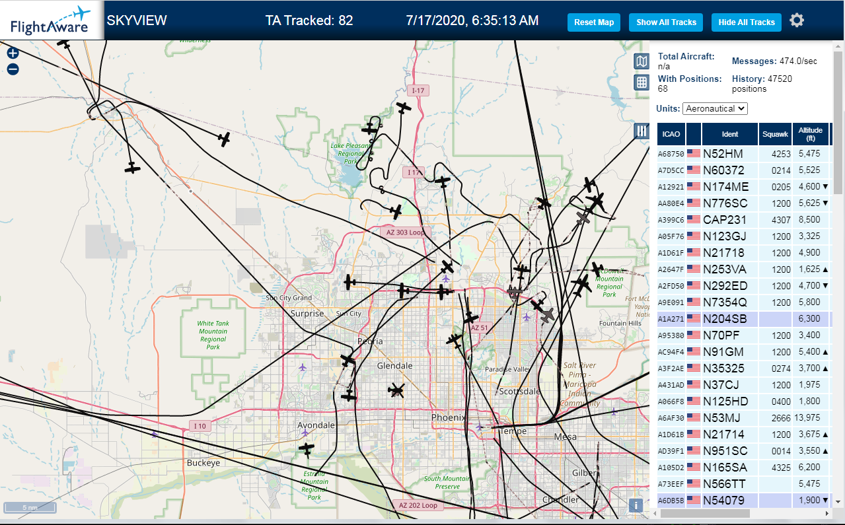The width and height of the screenshot is (845, 525).
Task: Select aircraft N21714 in the list
Action: tap(743, 434)
